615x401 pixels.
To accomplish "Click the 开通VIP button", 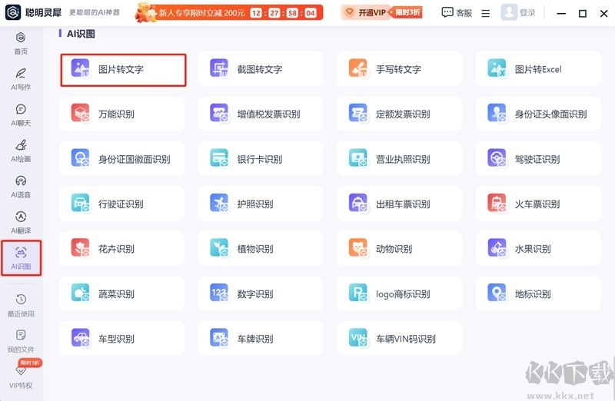I will pos(381,13).
